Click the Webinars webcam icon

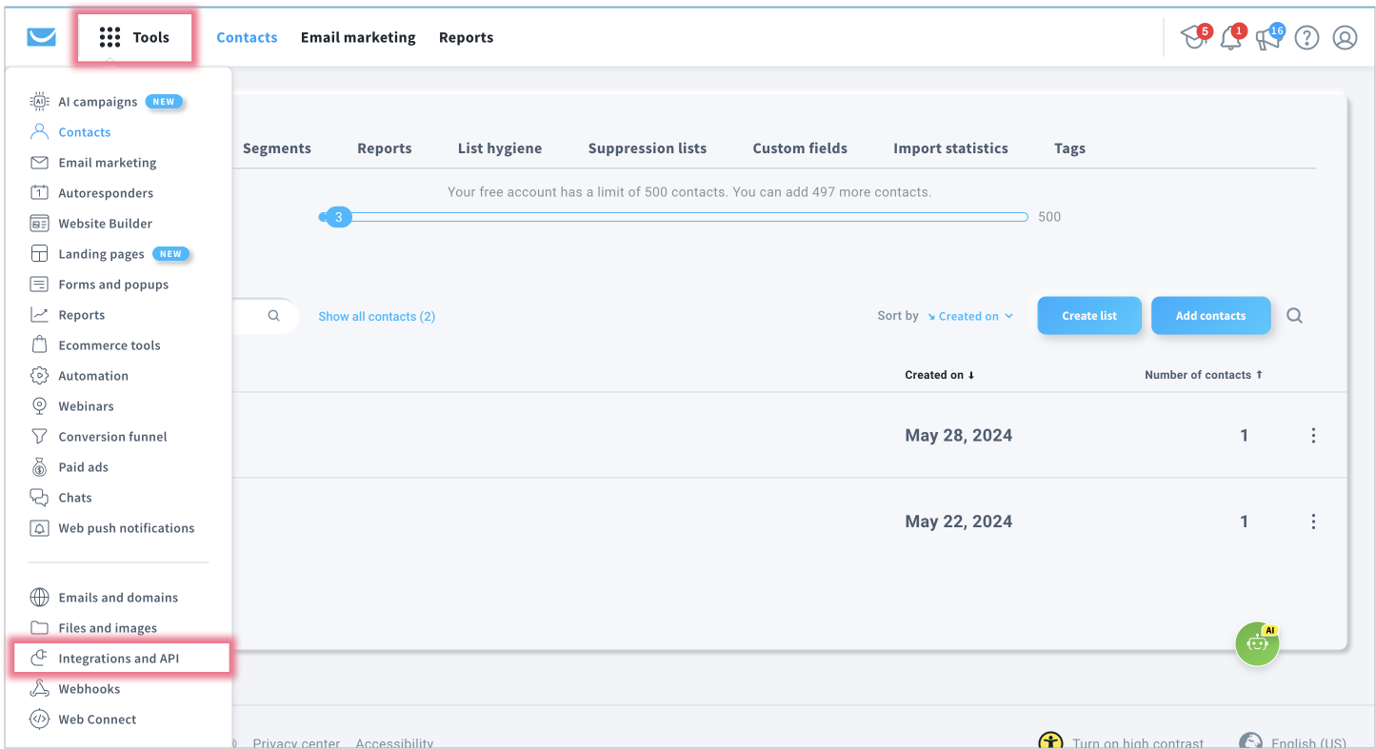tap(39, 406)
